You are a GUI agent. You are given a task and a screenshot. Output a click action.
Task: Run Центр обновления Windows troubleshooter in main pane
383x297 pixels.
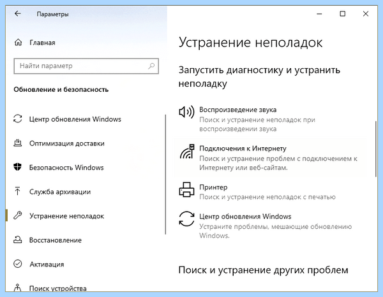270,226
